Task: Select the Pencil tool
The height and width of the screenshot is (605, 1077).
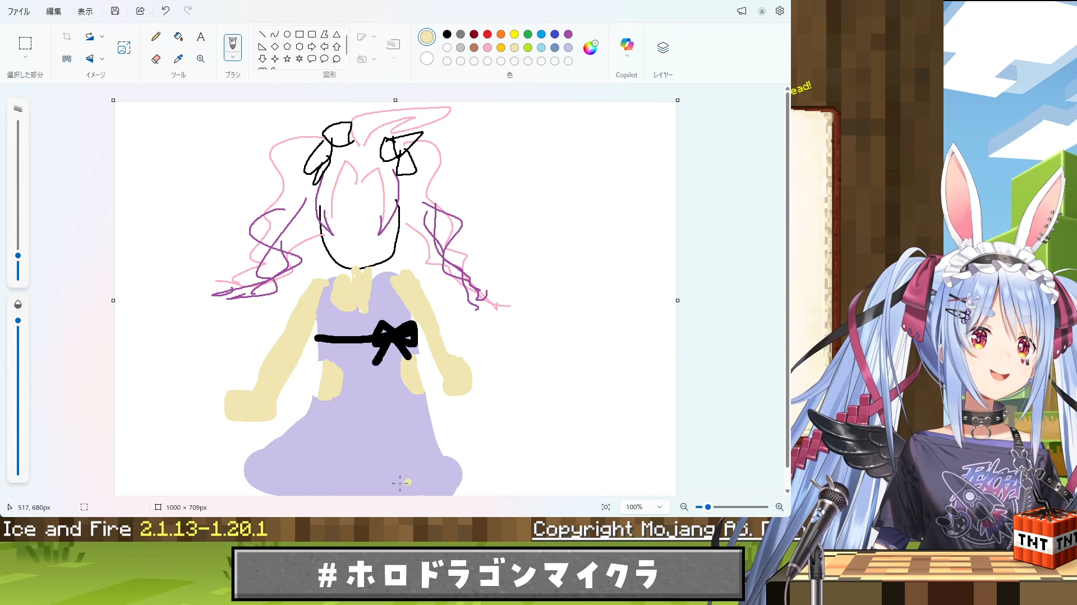Action: 156,37
